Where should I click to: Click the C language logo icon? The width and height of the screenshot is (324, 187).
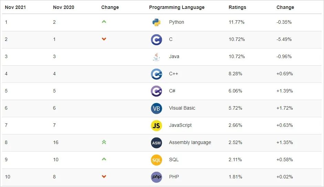(156, 40)
